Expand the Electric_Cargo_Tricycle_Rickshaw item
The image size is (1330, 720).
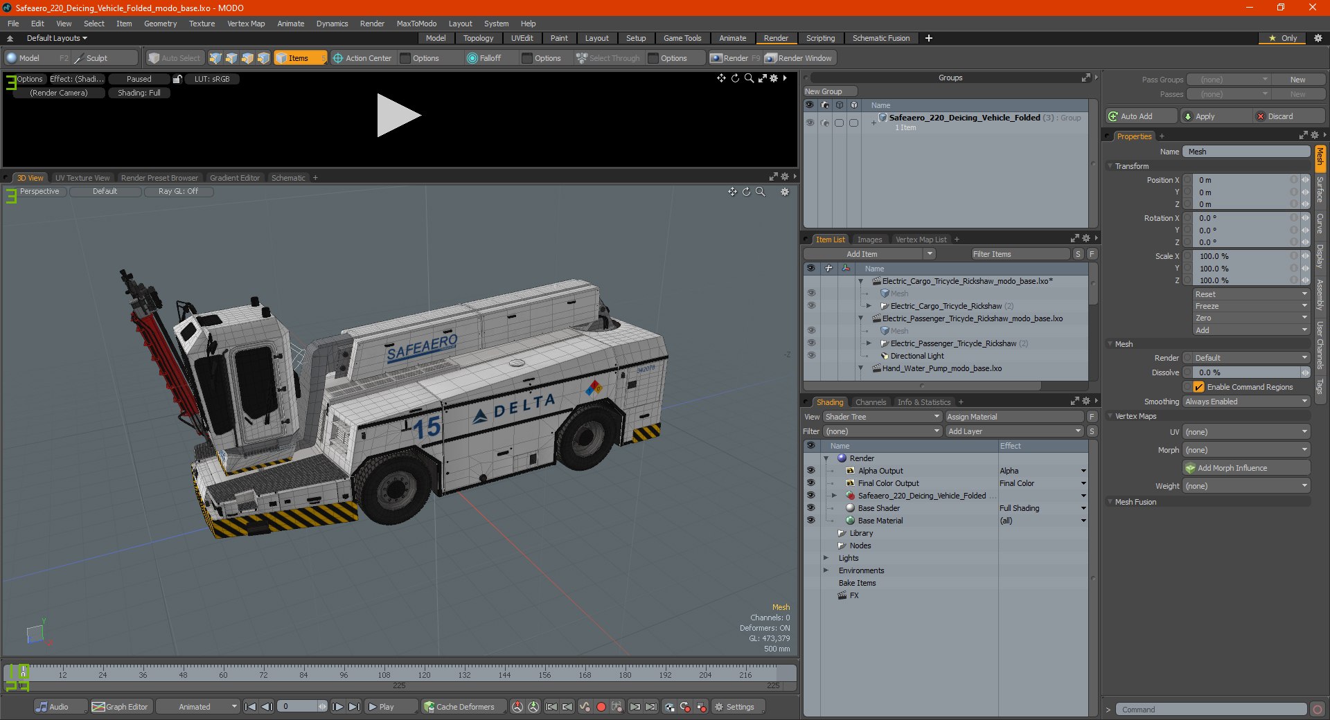[x=869, y=306]
